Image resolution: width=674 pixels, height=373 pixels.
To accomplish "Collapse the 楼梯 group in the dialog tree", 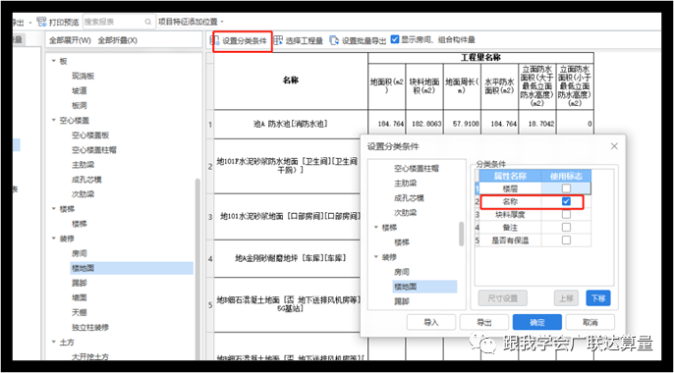I will pos(376,228).
